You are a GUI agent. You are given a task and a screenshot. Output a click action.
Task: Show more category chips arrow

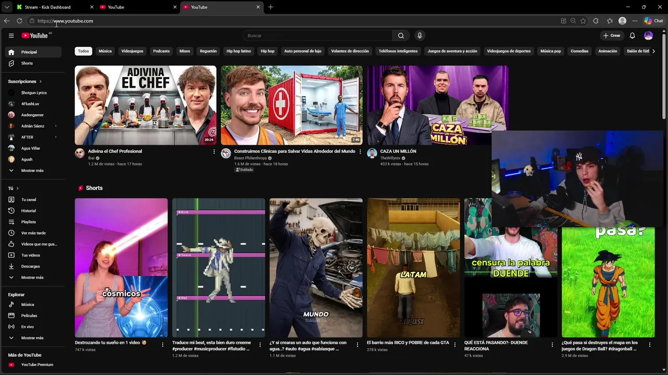point(653,51)
